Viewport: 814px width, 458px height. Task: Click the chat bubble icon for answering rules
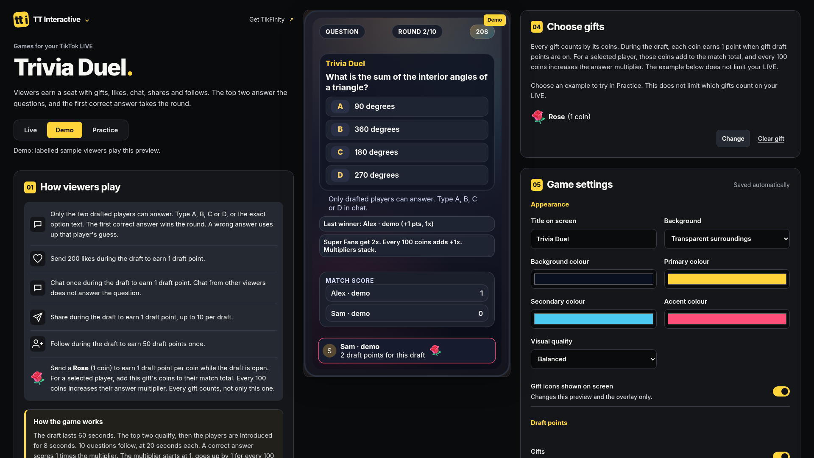[38, 224]
